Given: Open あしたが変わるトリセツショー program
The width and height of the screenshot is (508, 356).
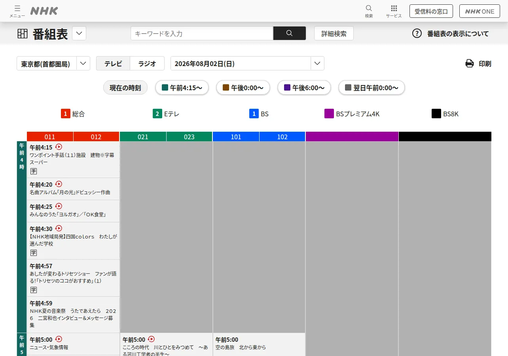Looking at the screenshot, I should pyautogui.click(x=73, y=278).
